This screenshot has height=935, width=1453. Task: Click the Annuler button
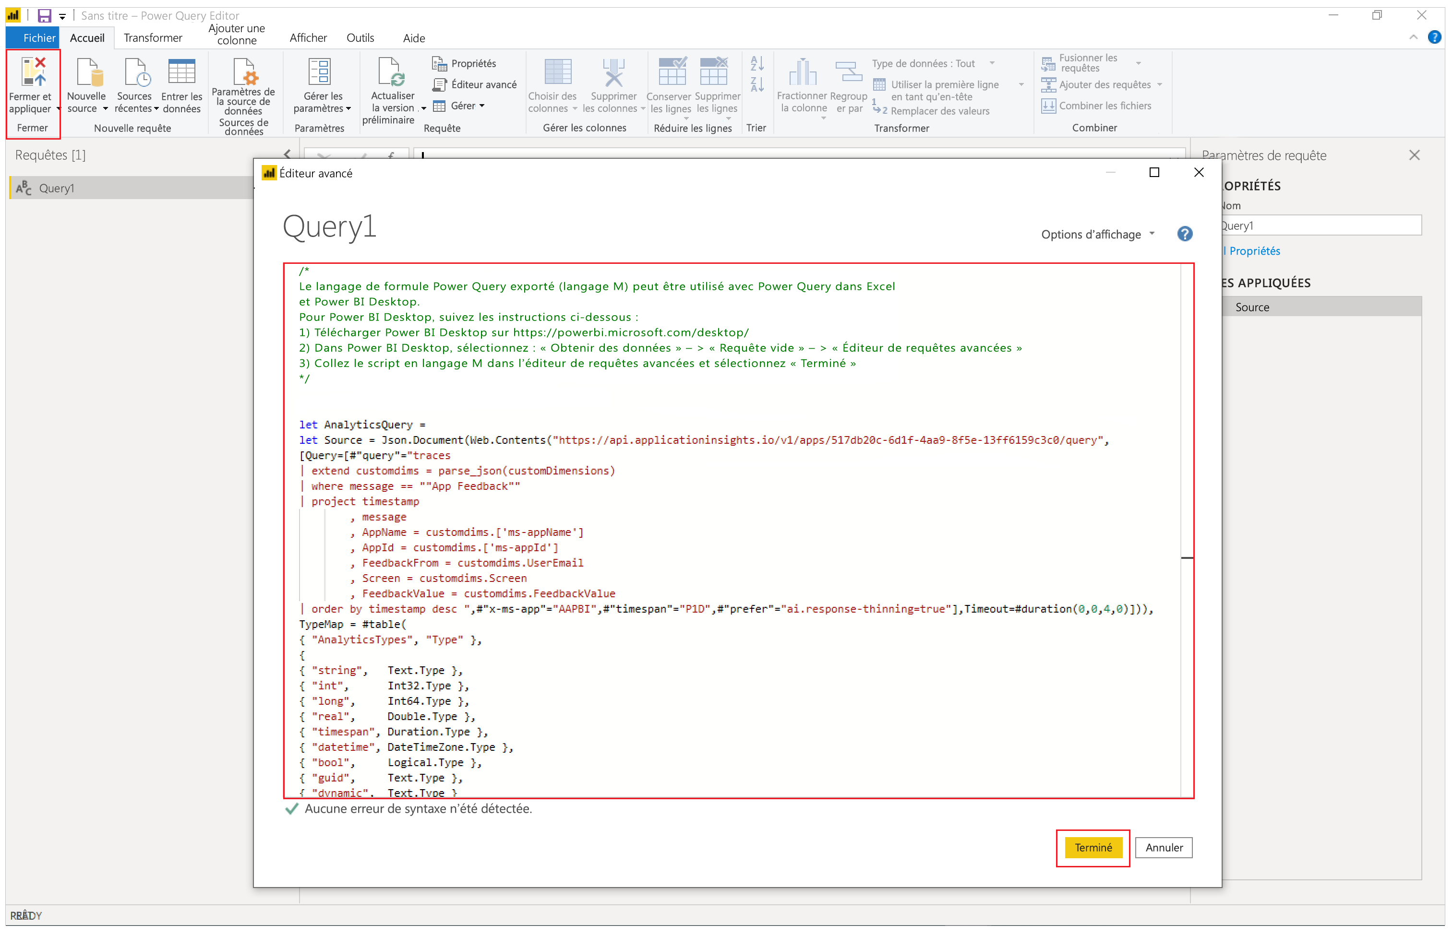pyautogui.click(x=1164, y=848)
